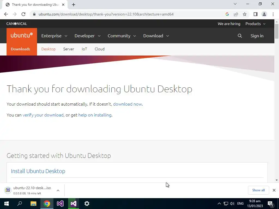Open the volume tray icon

[232, 204]
